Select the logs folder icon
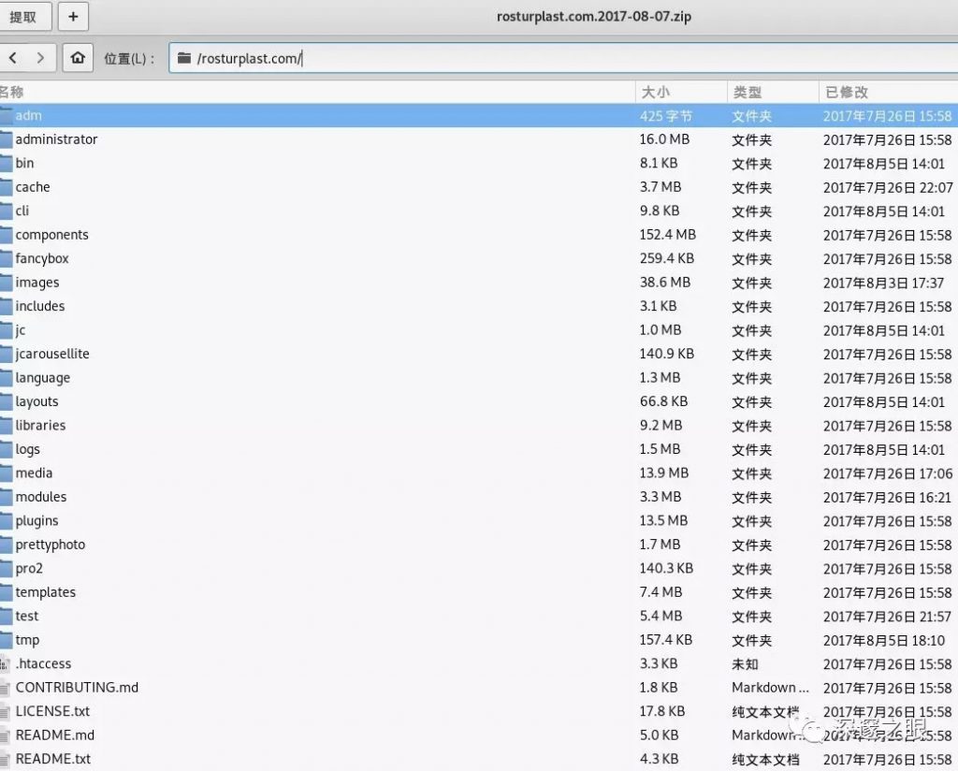This screenshot has width=958, height=771. tap(7, 449)
